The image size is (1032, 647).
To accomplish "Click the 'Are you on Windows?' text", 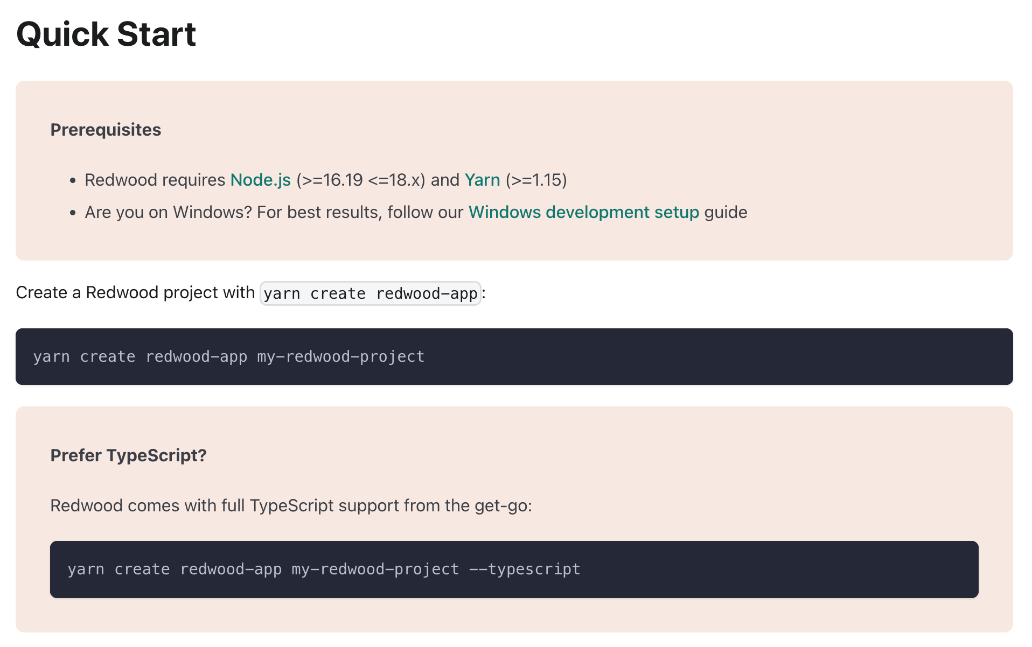I will pos(168,212).
